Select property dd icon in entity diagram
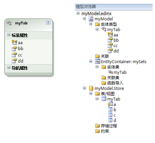The image size is (155, 143). point(14,61)
